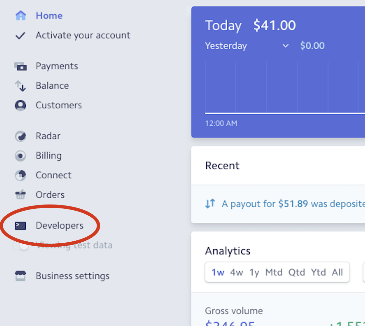Switch analytics range to 4w
Screen dimensions: 365x326
point(237,272)
